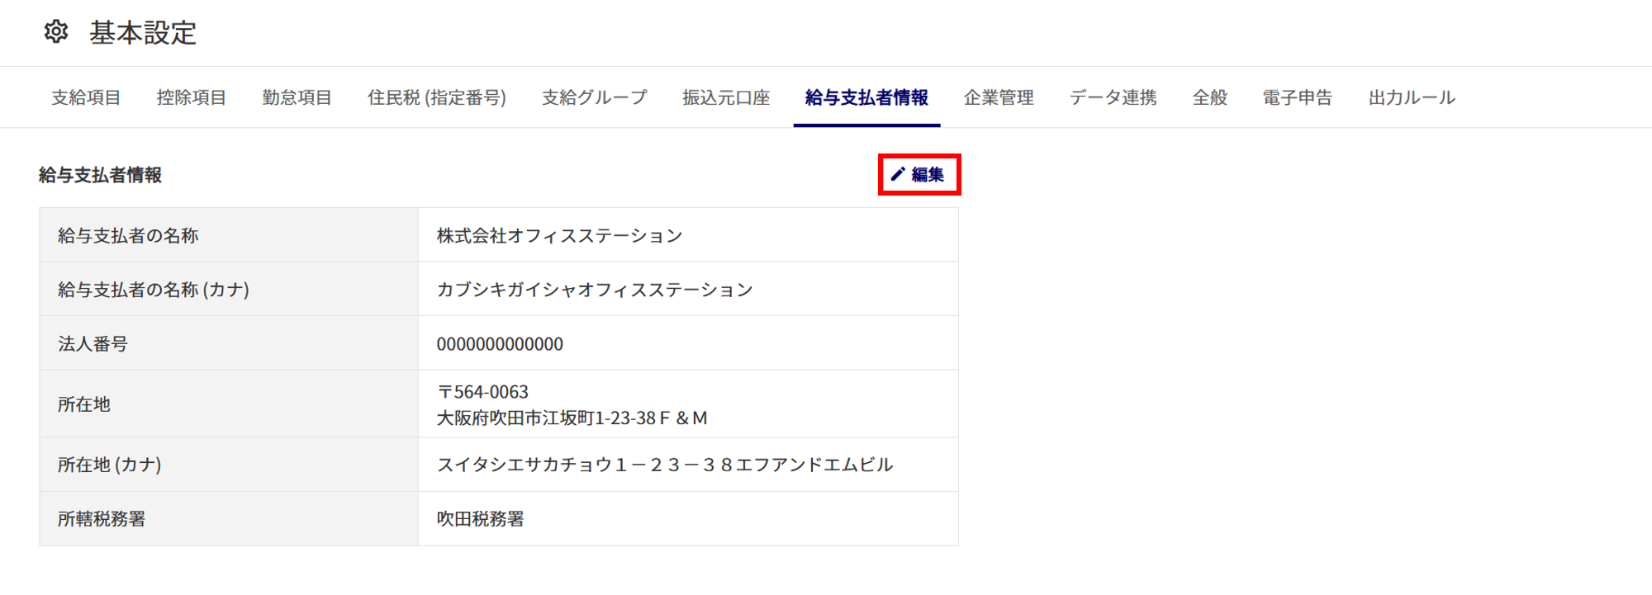Go to the 支給グループ tab
Image resolution: width=1652 pixels, height=595 pixels.
[595, 97]
